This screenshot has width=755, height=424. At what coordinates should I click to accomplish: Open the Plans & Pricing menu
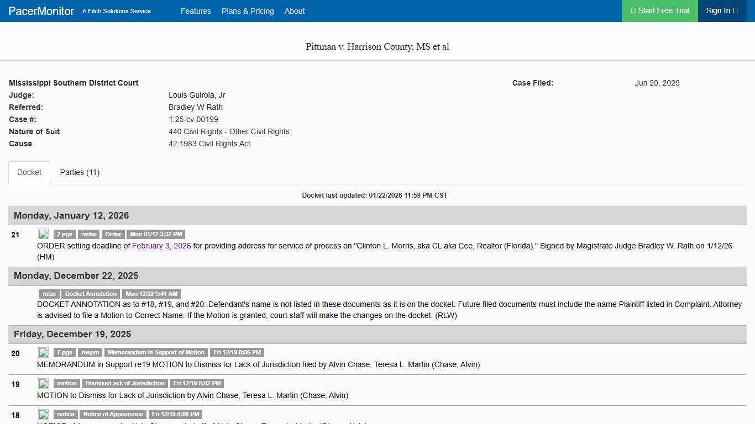[248, 11]
